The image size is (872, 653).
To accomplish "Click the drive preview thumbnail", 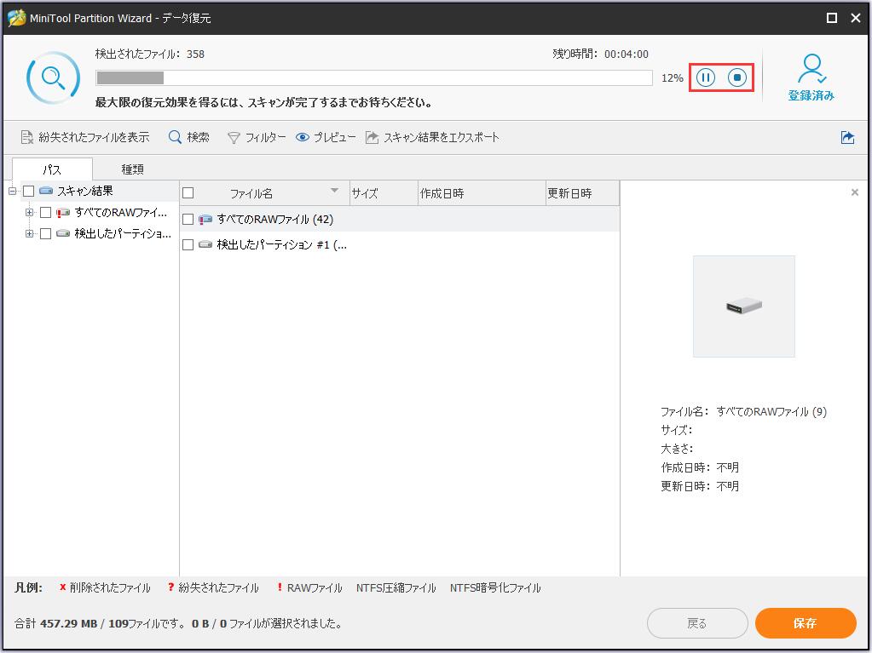I will pos(744,306).
